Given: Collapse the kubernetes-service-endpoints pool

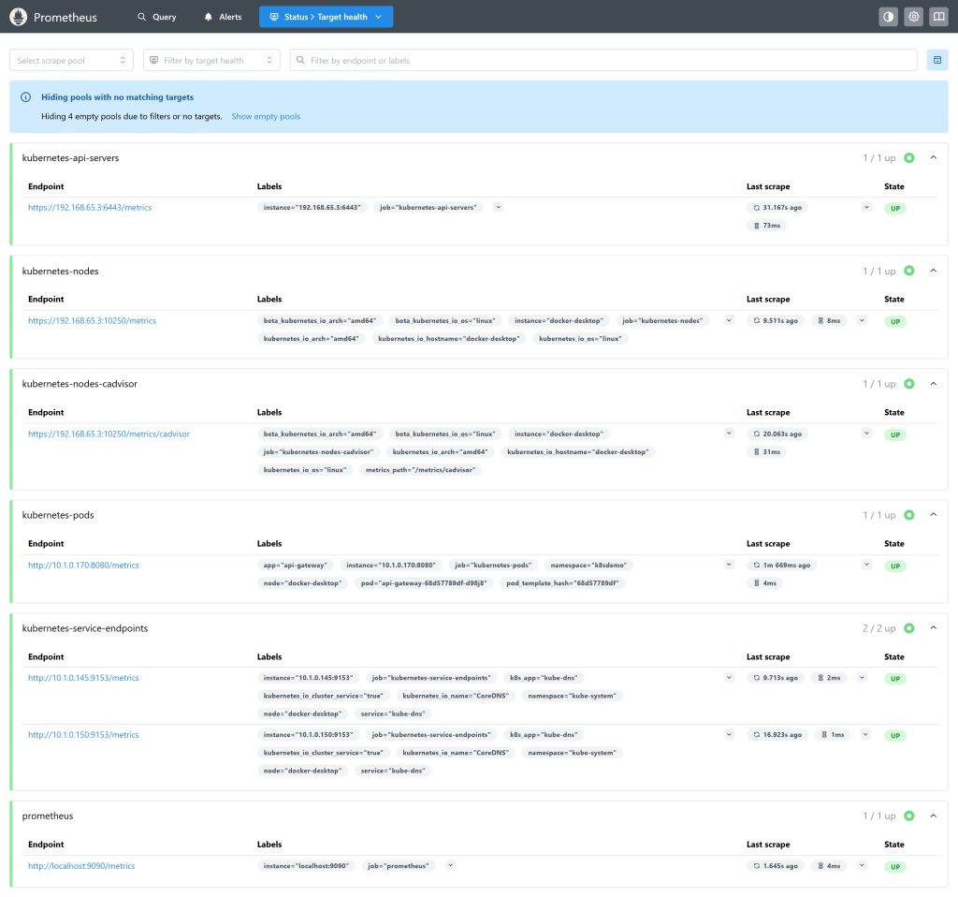Looking at the screenshot, I should click(x=933, y=628).
